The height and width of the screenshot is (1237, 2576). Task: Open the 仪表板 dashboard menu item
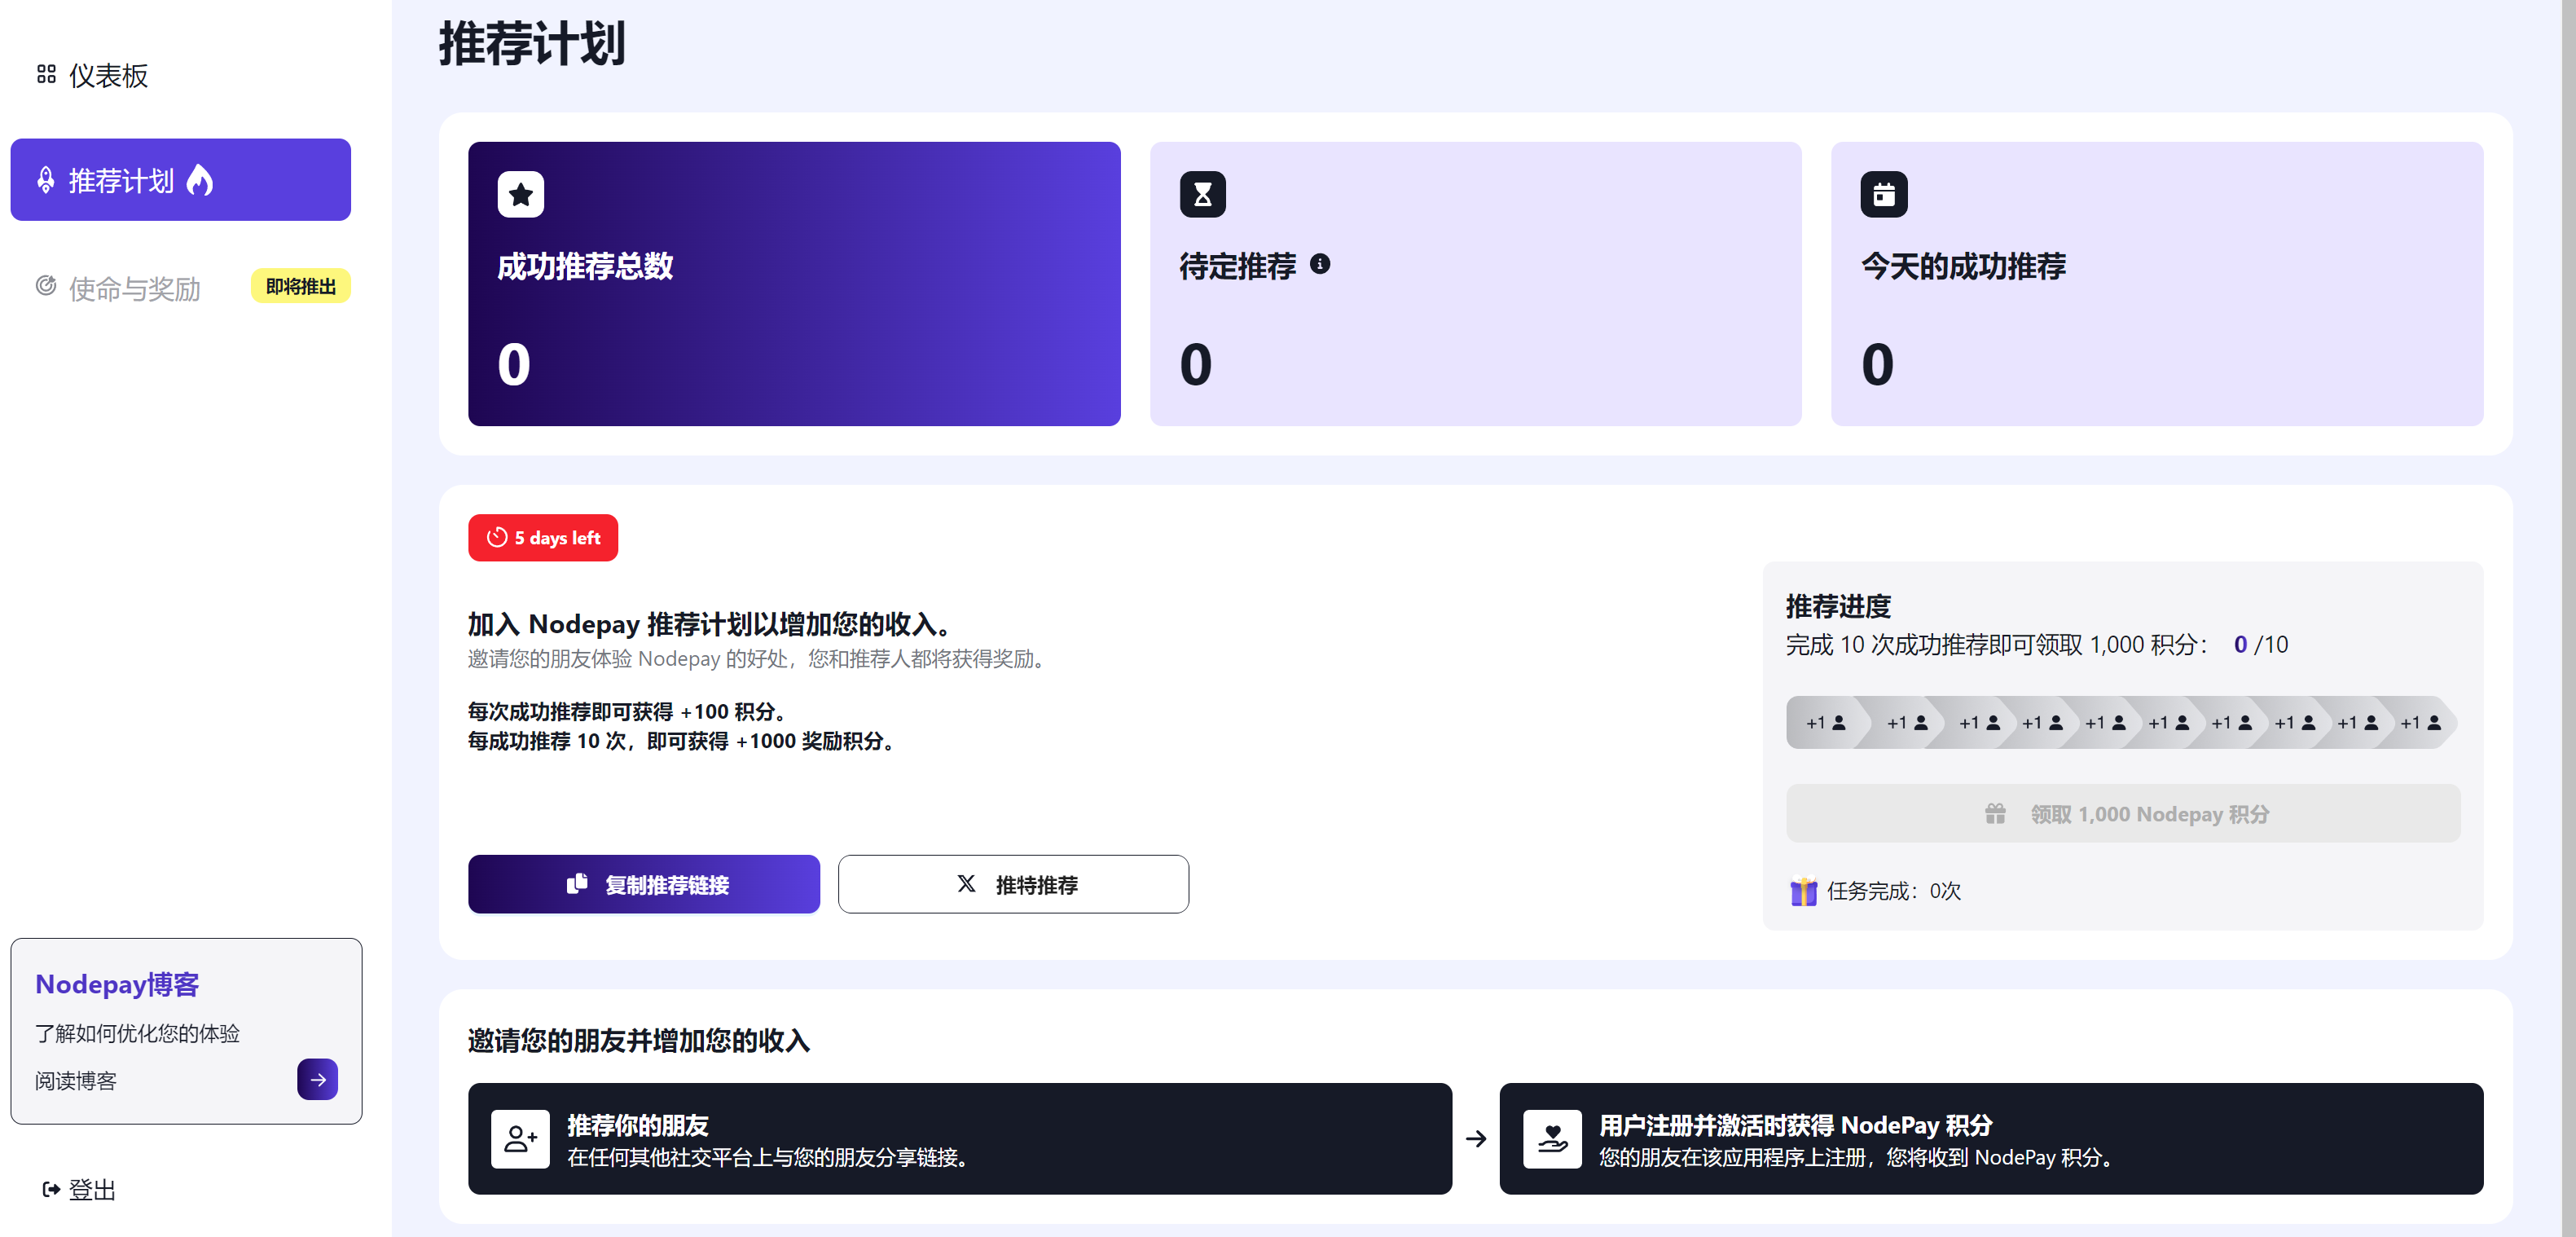92,75
